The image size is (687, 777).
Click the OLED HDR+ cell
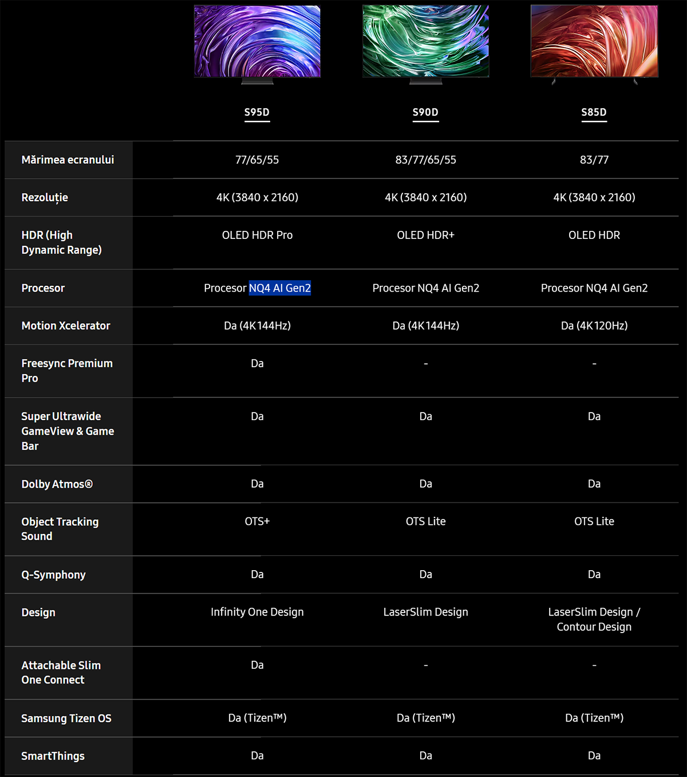point(426,235)
